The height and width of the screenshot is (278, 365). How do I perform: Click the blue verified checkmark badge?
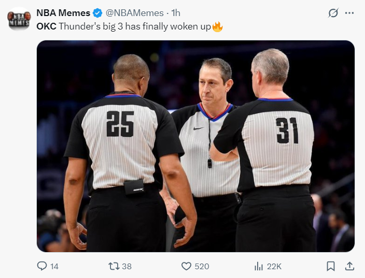pyautogui.click(x=97, y=13)
